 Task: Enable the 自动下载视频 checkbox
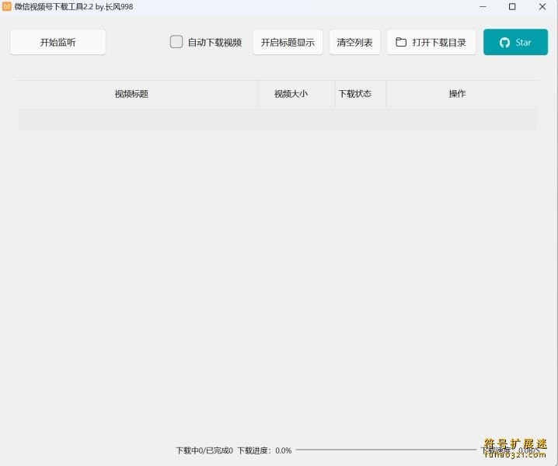pyautogui.click(x=176, y=42)
